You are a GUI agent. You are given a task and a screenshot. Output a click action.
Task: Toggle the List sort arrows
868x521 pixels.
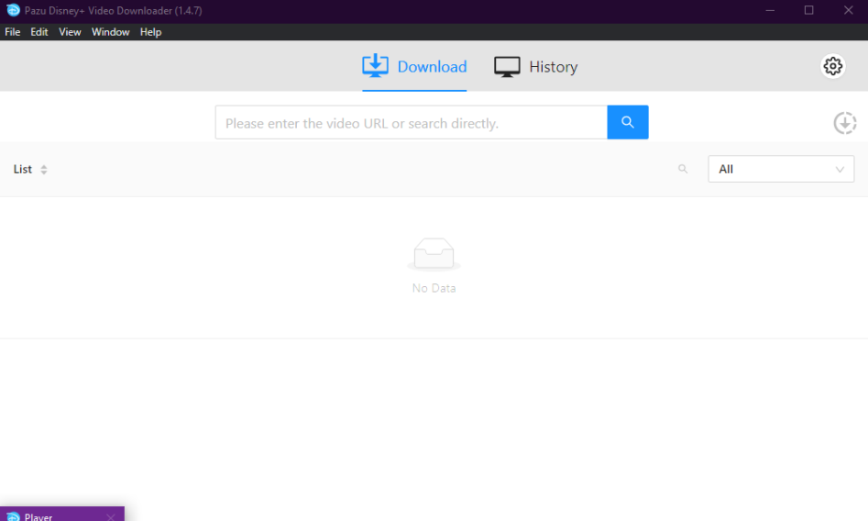44,170
